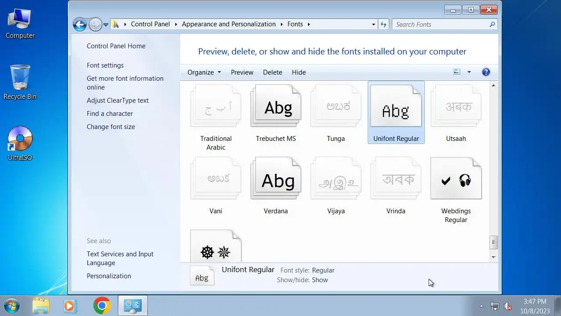Image resolution: width=561 pixels, height=316 pixels.
Task: Open Text Services and Input Language
Action: click(x=120, y=259)
